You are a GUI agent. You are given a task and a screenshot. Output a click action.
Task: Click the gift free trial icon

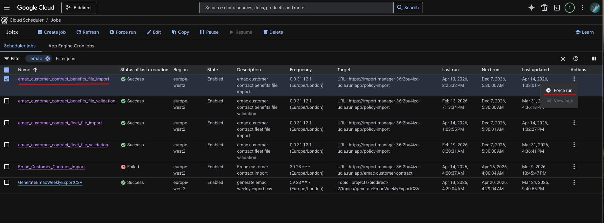pyautogui.click(x=544, y=8)
